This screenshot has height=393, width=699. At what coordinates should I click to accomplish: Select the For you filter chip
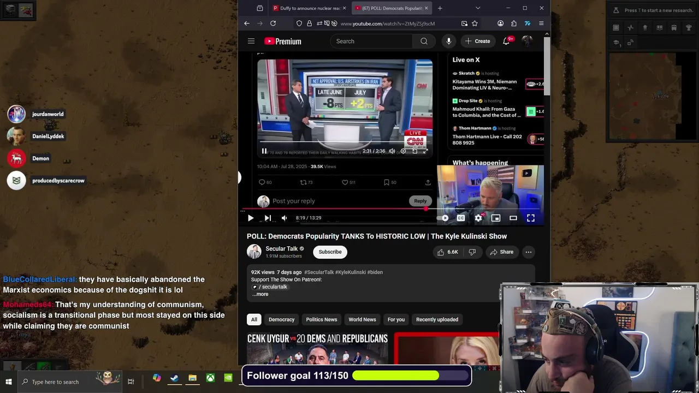(396, 319)
